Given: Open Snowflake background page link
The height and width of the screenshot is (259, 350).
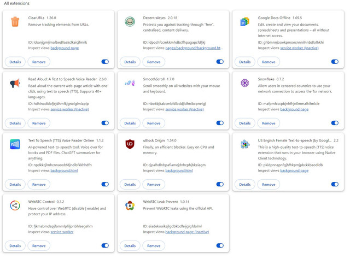Looking at the screenshot, I should coord(294,109).
